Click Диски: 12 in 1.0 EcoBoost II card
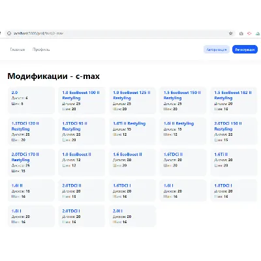The height and width of the screenshot is (261, 261). coord(71,160)
